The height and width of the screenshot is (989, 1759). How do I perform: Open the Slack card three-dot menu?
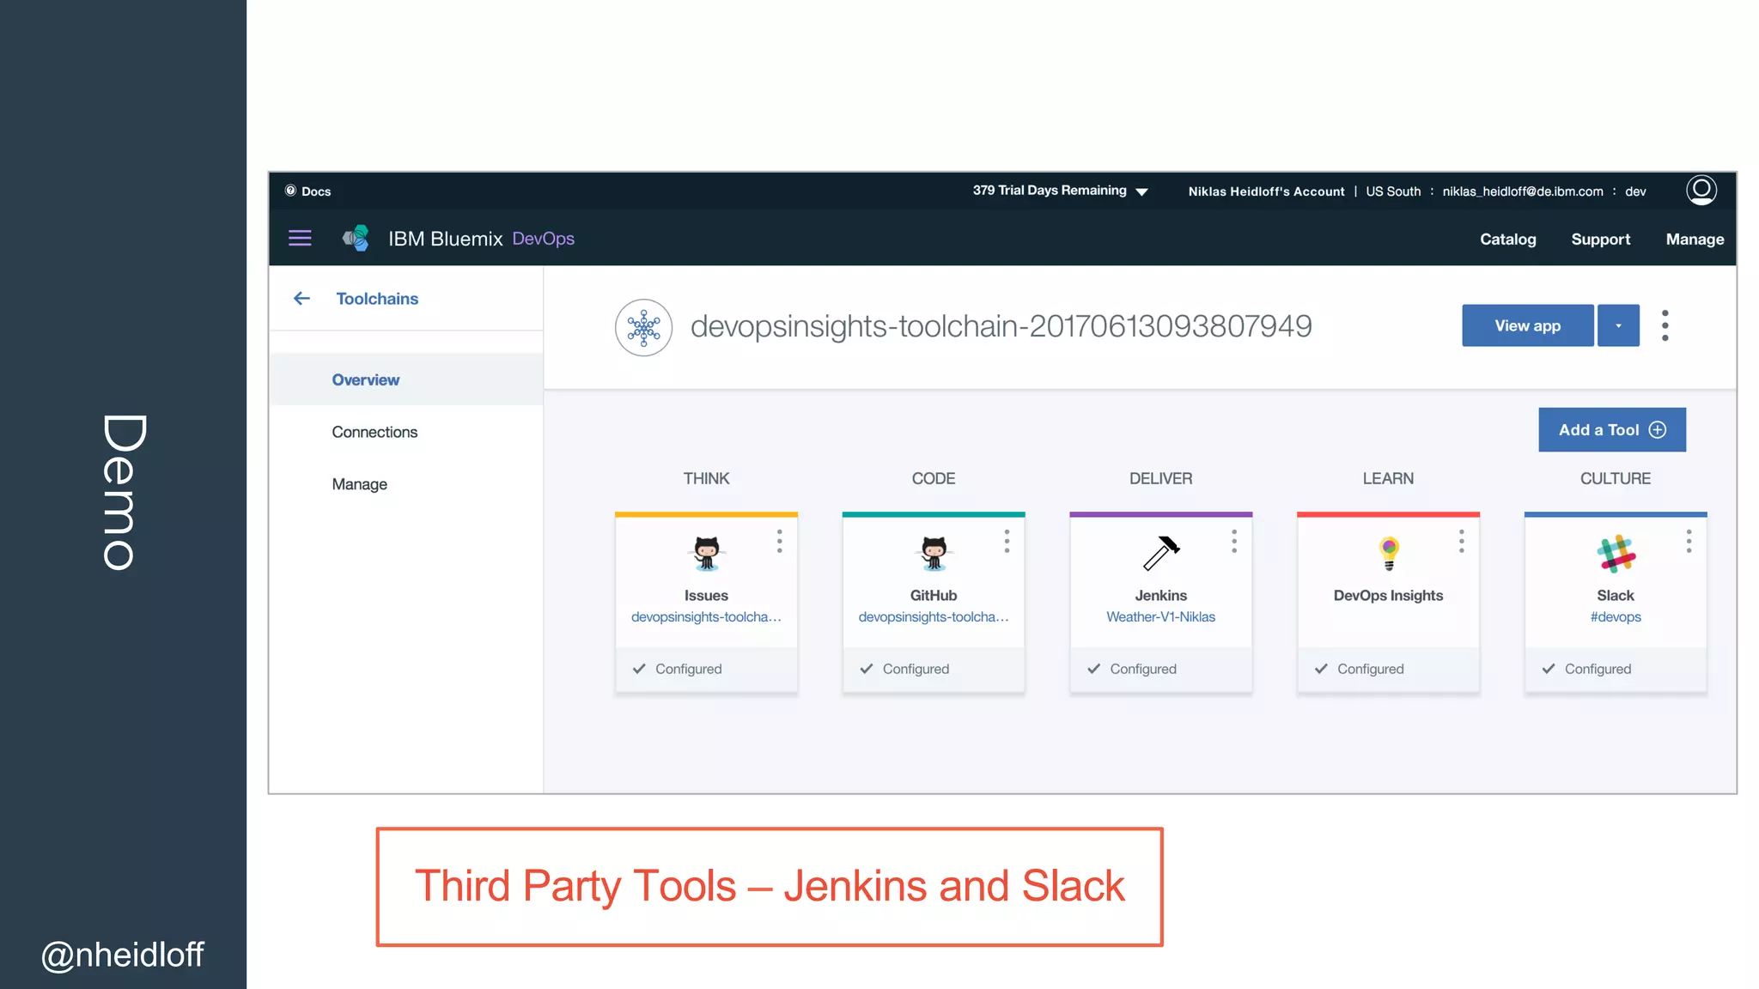click(x=1689, y=541)
